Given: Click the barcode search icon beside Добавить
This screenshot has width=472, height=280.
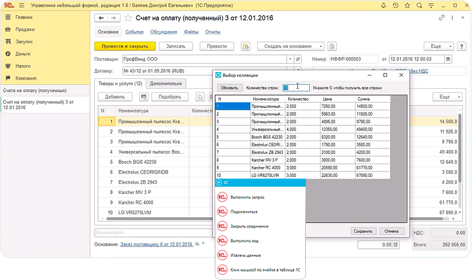Looking at the screenshot, I should click(x=144, y=97).
